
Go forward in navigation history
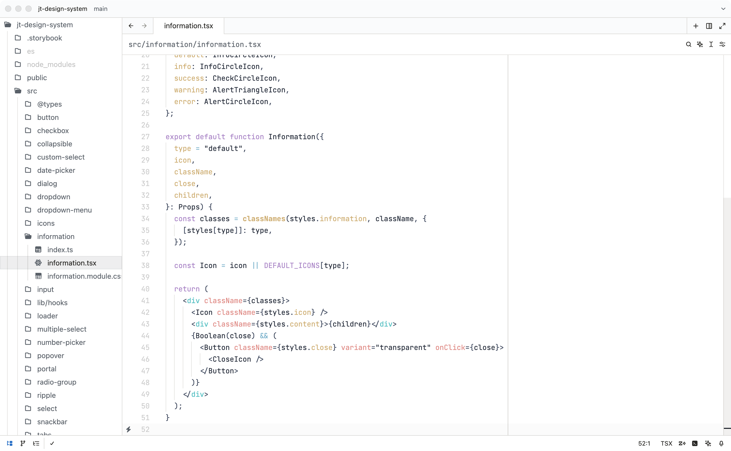pyautogui.click(x=144, y=26)
